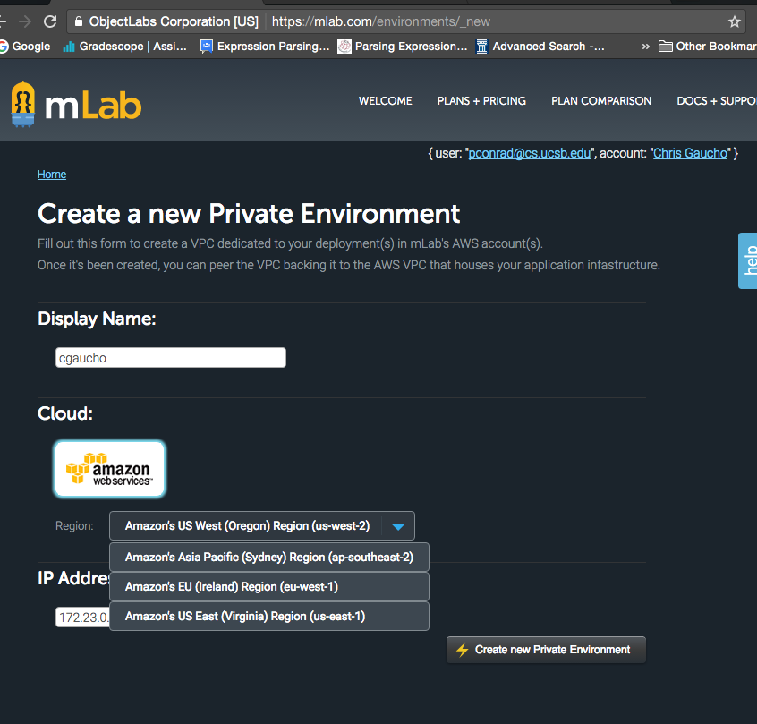Open the WELCOME nav item
Screen dimensions: 757x724
click(386, 101)
